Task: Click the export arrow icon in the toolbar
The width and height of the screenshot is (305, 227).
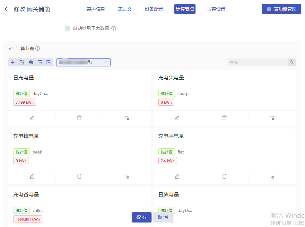Action: pos(39,62)
